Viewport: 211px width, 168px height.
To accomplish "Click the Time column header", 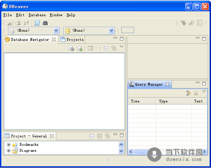I will [142, 101].
